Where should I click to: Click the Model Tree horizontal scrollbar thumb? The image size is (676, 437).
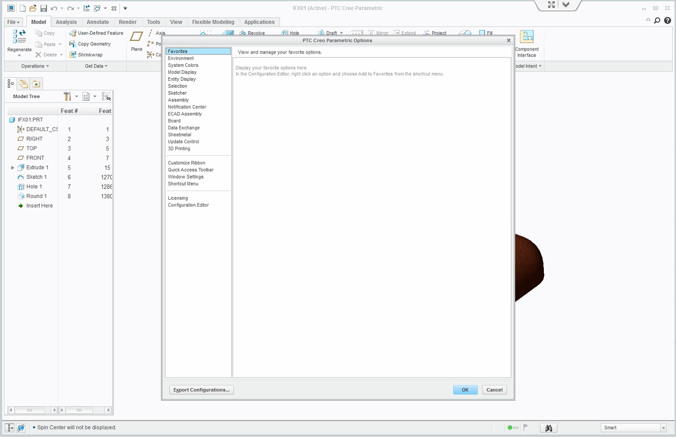[30, 410]
